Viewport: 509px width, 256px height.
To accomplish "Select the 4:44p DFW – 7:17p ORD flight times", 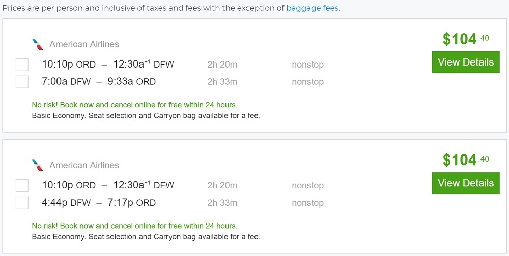I will coord(99,203).
